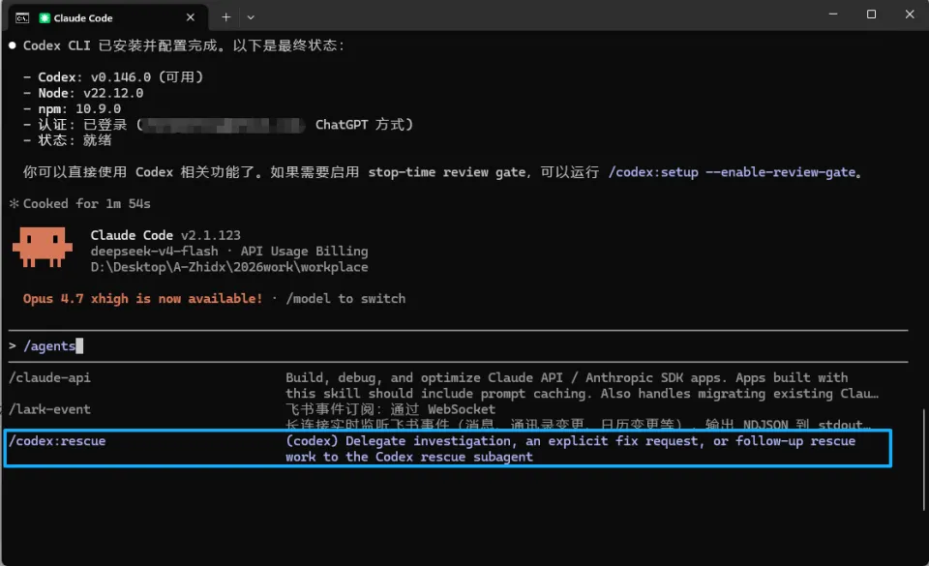The image size is (929, 566).
Task: Click 'deepseek-v4-flash · API Usage Billing' line
Action: 229,251
